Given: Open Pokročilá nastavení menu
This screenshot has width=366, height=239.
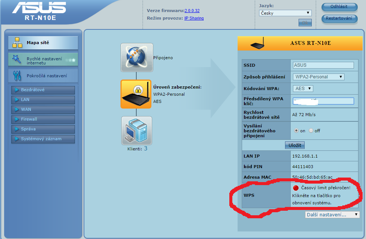Looking at the screenshot, I should [43, 76].
